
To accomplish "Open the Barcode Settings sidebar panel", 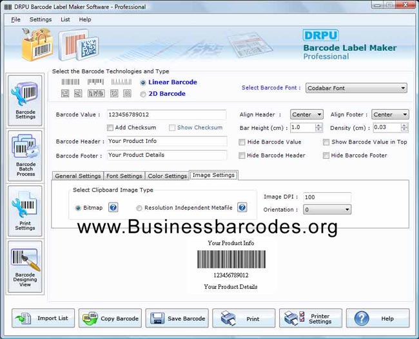I will pyautogui.click(x=25, y=100).
